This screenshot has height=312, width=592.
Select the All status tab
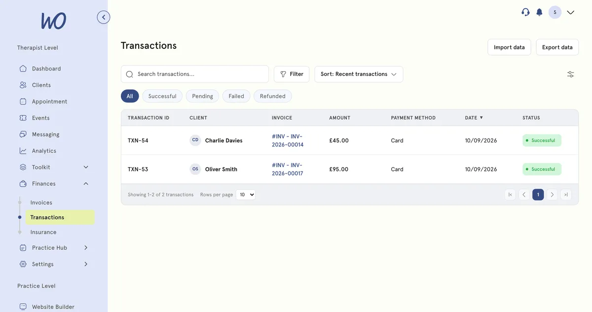(x=130, y=96)
